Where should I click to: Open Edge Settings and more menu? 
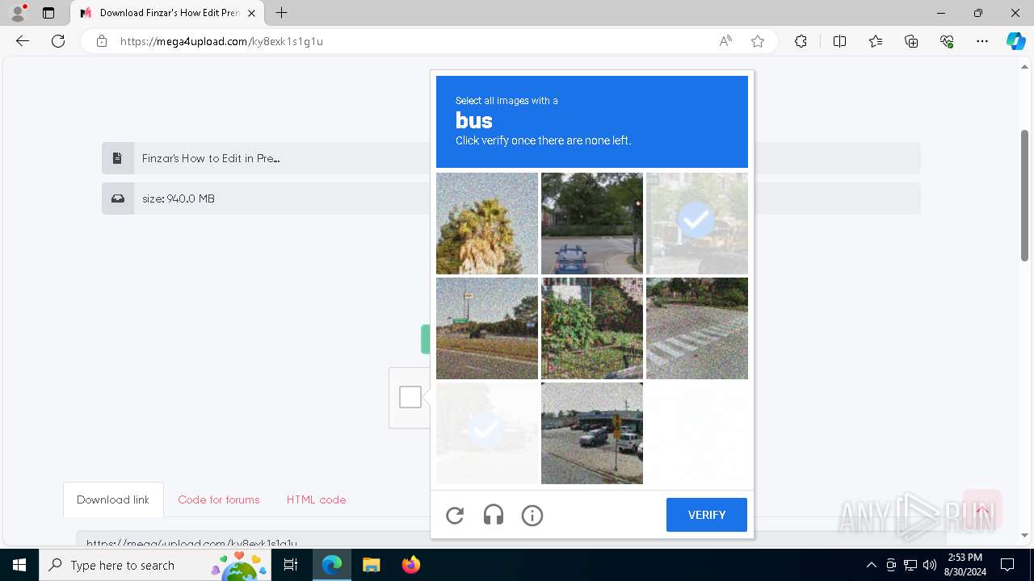coord(982,41)
